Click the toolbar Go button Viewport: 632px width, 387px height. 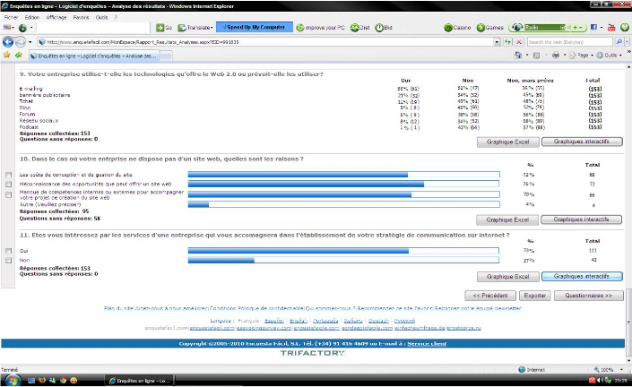coord(164,28)
